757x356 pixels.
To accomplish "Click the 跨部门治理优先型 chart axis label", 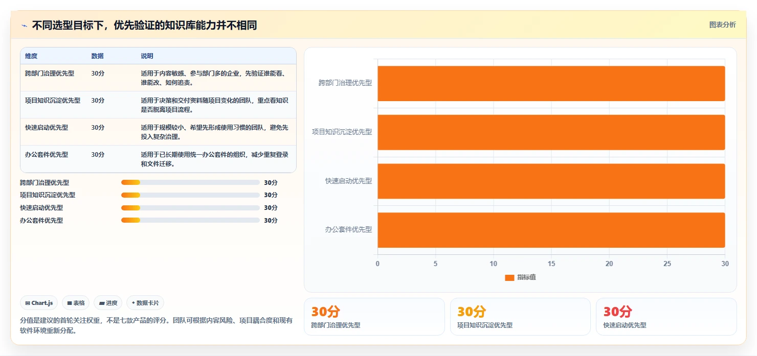I will 345,83.
